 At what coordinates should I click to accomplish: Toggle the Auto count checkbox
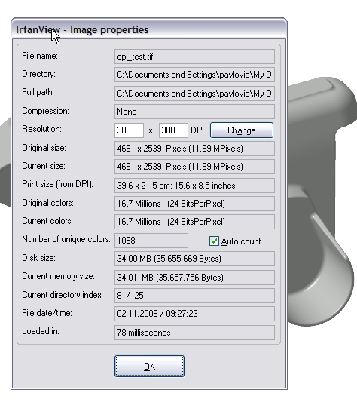(214, 241)
